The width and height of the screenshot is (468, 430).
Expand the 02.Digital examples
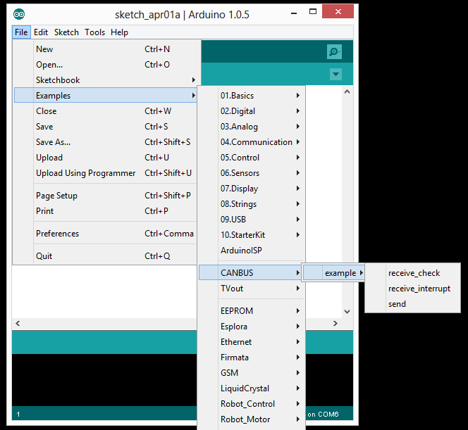tap(252, 111)
